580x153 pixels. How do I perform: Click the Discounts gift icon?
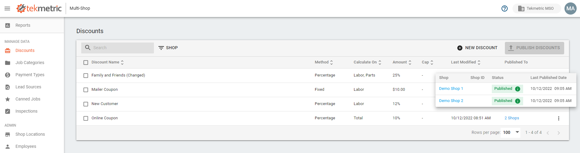click(8, 51)
